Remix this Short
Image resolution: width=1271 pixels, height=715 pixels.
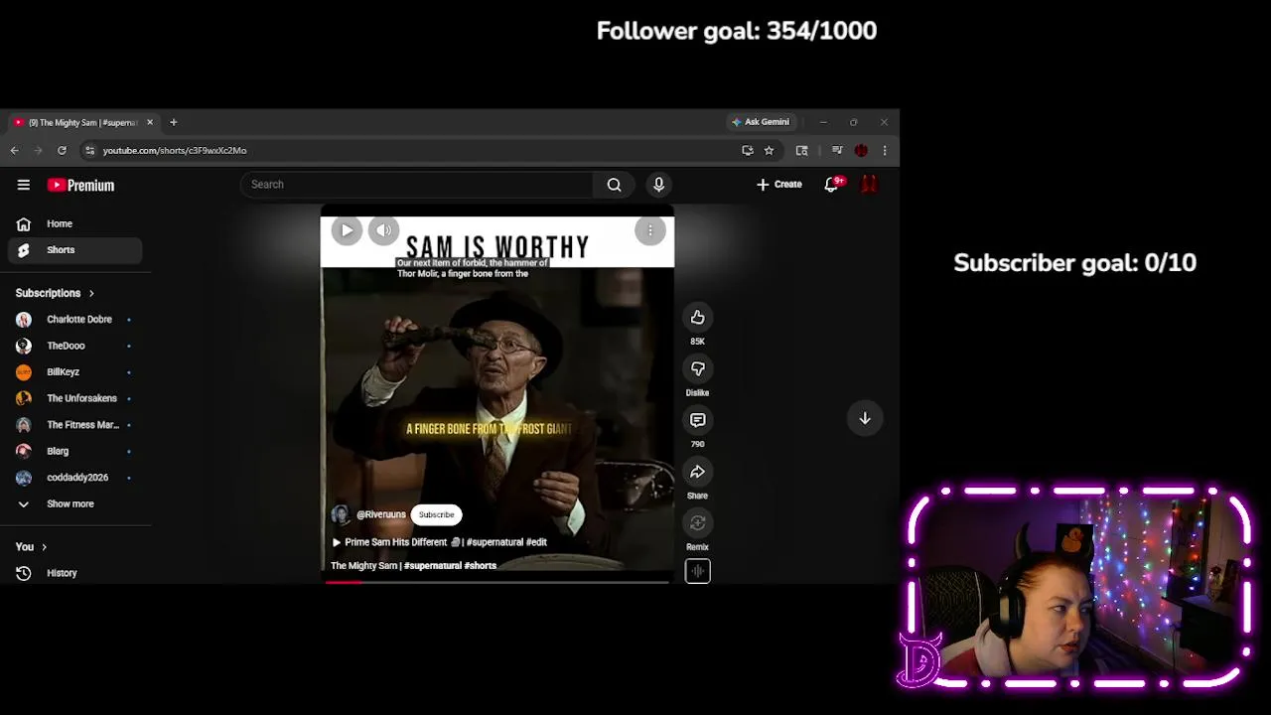pyautogui.click(x=697, y=523)
